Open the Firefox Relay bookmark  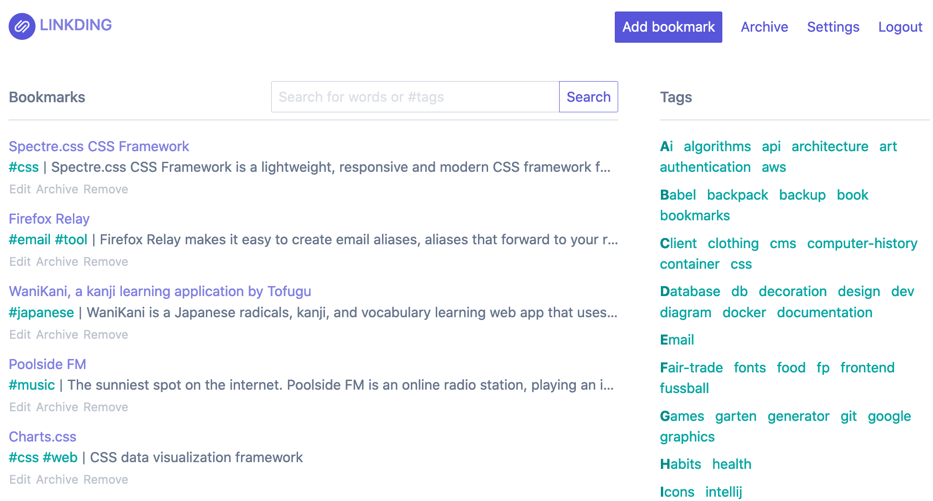tap(49, 219)
